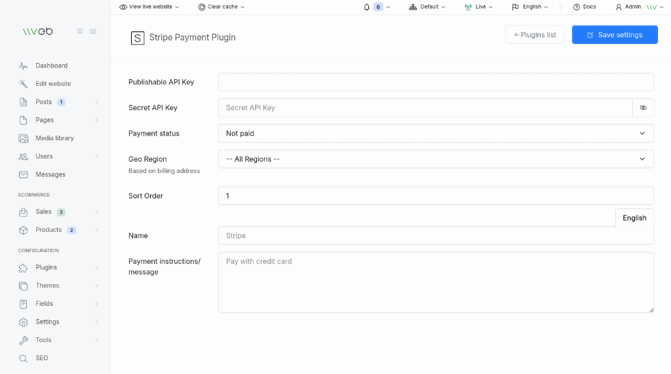Click the Fields form icon
Viewport: 671px width, 374px height.
[23, 304]
